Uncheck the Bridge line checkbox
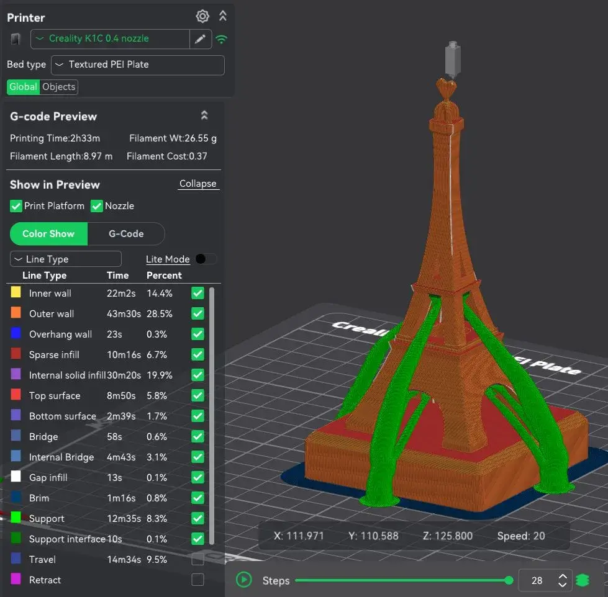The image size is (608, 597). [x=197, y=437]
